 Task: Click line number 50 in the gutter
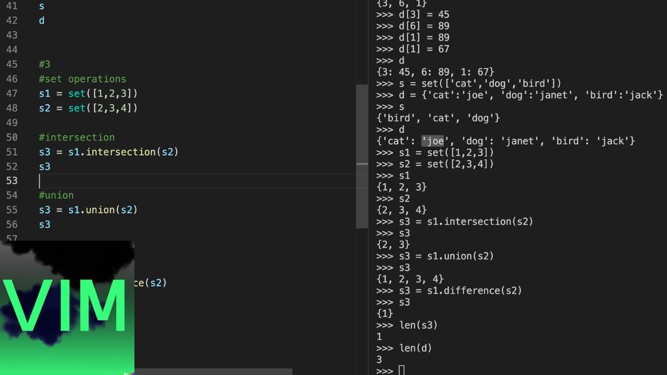[x=11, y=137]
